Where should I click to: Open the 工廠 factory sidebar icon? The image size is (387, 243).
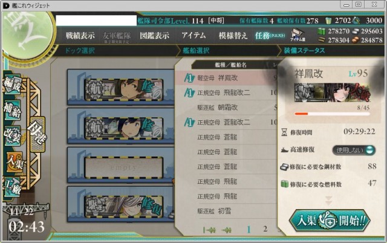[12, 187]
